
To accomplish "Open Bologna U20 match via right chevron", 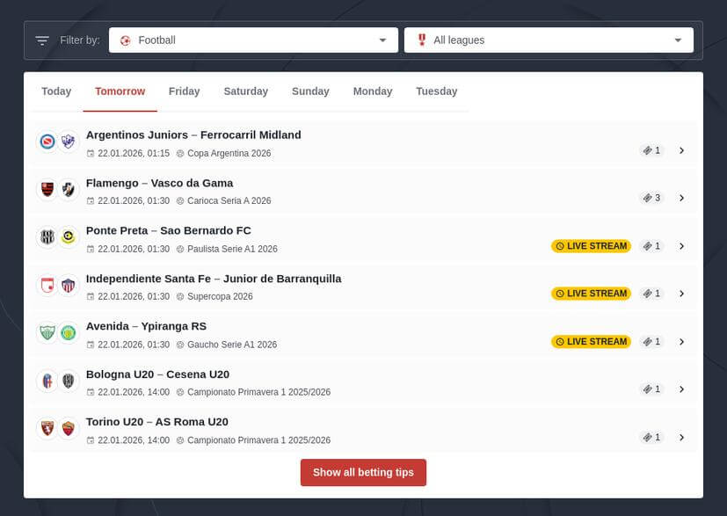I will (681, 389).
